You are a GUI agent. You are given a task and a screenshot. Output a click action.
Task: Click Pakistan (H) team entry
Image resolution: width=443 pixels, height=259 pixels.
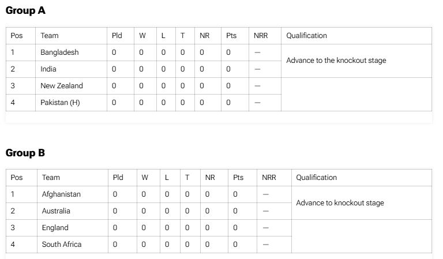coord(60,102)
